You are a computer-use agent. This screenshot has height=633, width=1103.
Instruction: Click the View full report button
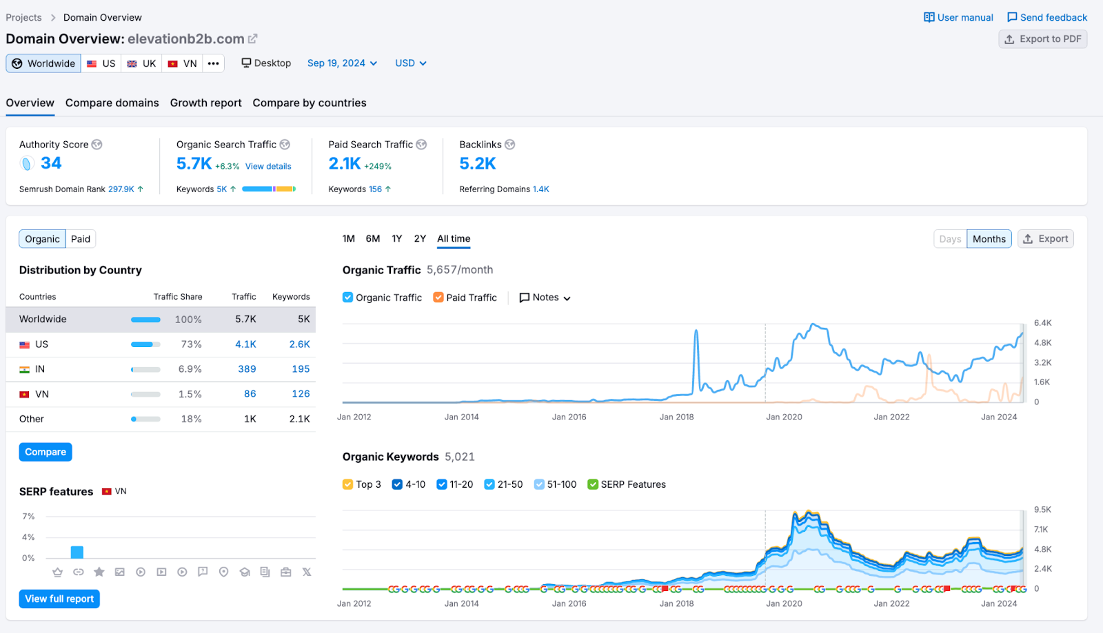pos(59,599)
